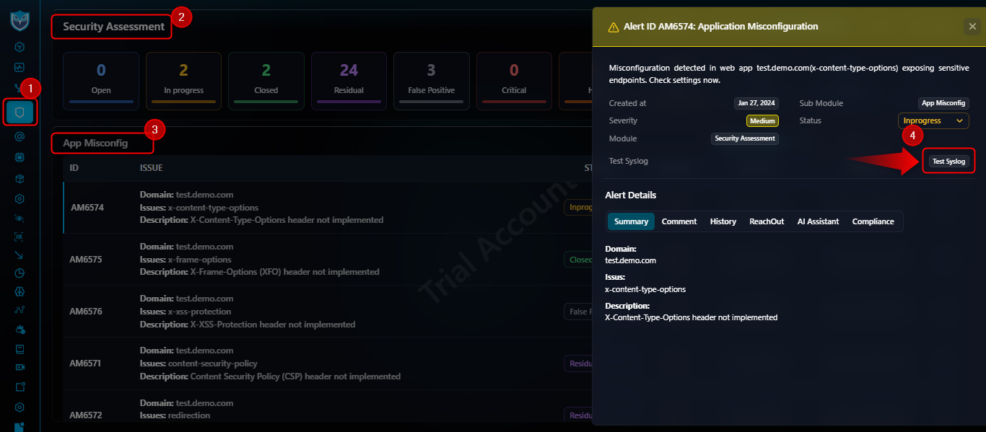
Task: Click the Closed status badge for AM6575
Action: click(577, 260)
